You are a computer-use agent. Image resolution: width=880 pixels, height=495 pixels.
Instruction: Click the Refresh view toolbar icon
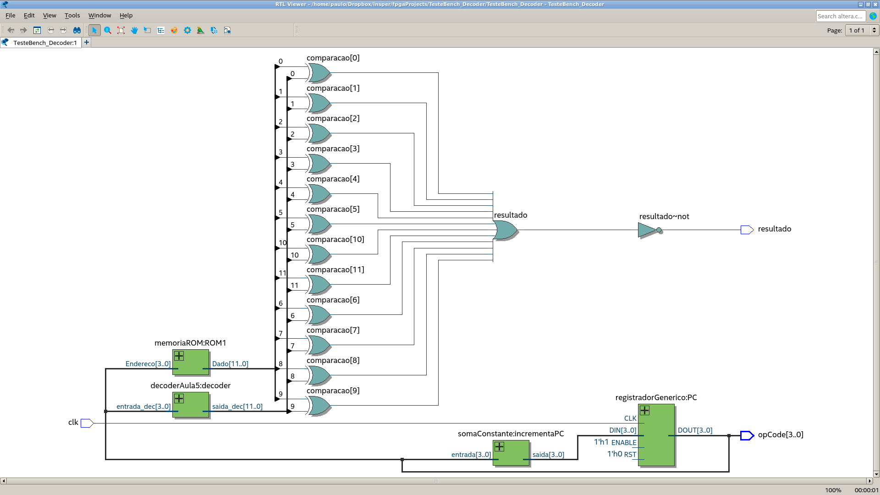tap(37, 30)
